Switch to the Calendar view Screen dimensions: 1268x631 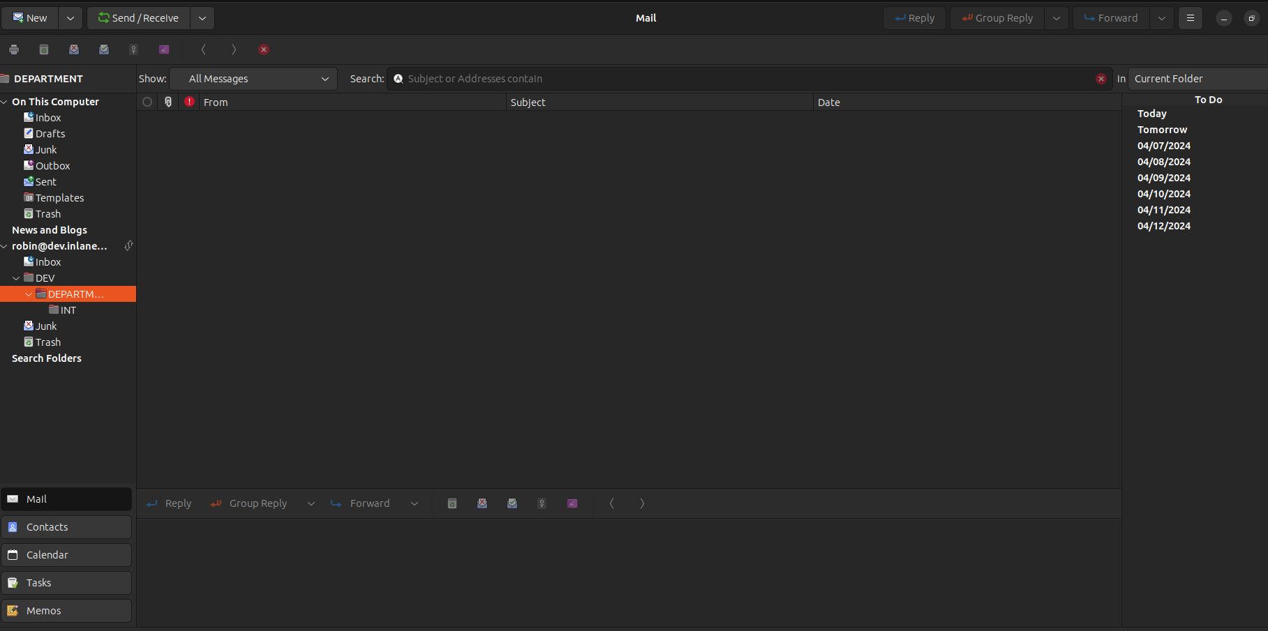[x=66, y=555]
